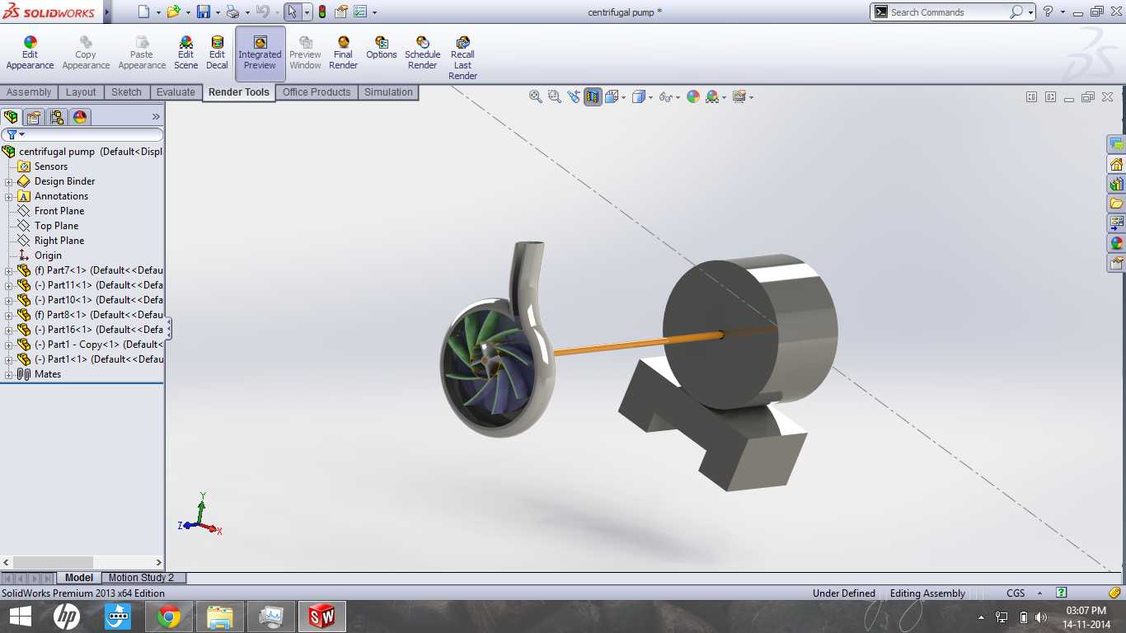This screenshot has width=1126, height=633.
Task: Open the CGS unit system status entry
Action: [1016, 593]
